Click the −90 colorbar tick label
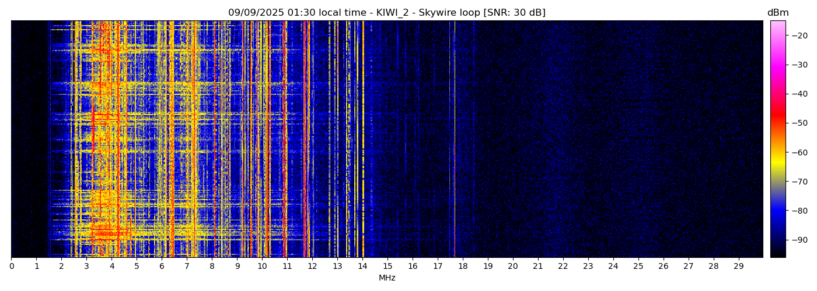Screen dimensions: 817x291 (799, 240)
